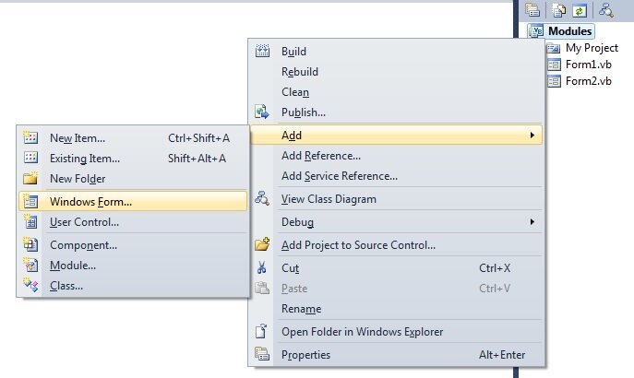Click the New Folder icon

pos(30,179)
